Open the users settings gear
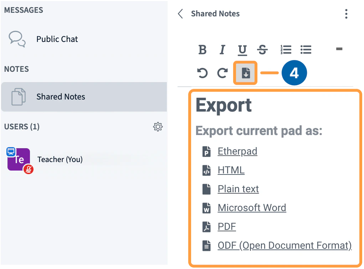The height and width of the screenshot is (269, 364). 158,127
